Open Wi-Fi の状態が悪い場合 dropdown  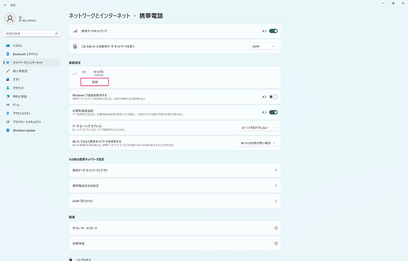point(258,143)
